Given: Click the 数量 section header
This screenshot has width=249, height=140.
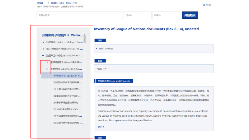Looking at the screenshot, I should pos(100,61).
